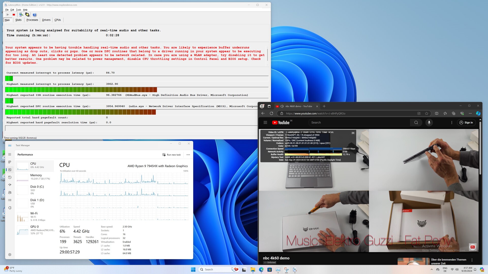This screenshot has height=274, width=488.
Task: Open Edge split screen icon
Action: (436, 113)
